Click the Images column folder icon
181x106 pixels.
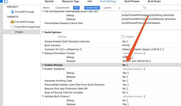[x=123, y=37]
